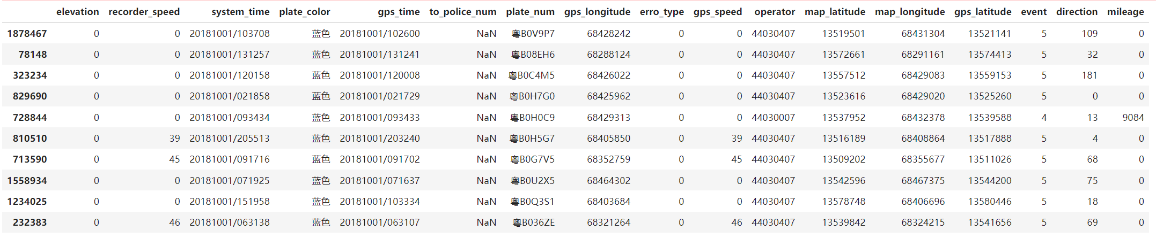The height and width of the screenshot is (238, 1156).
Task: Select row index 713590
Action: click(30, 159)
